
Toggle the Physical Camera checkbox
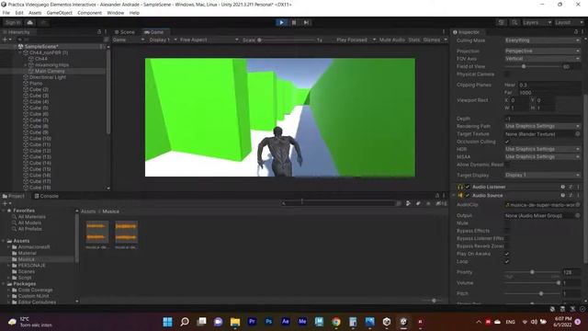pos(507,74)
